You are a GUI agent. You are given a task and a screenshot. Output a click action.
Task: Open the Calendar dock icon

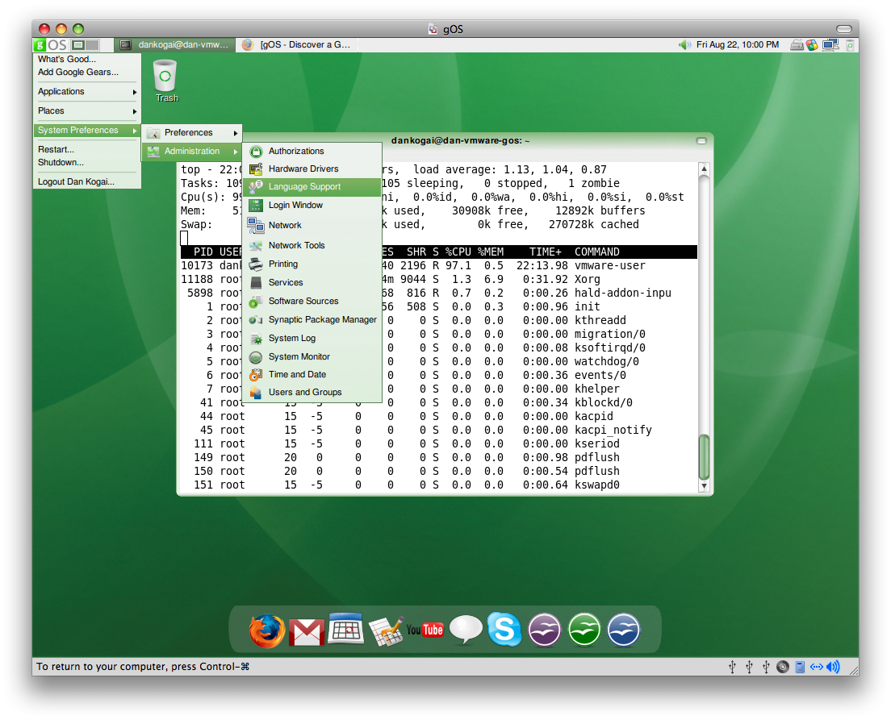pos(345,629)
